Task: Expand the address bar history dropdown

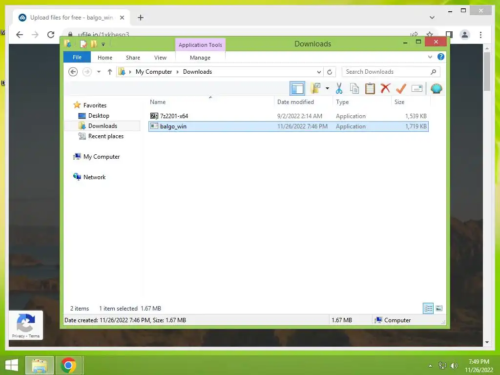Action: (x=319, y=72)
